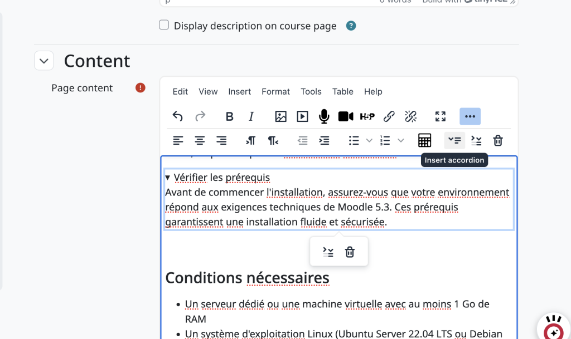571x339 pixels.
Task: Increase indent of the paragraph
Action: point(324,140)
